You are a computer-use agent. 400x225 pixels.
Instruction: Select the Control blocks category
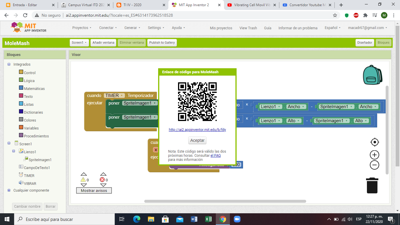tap(30, 73)
